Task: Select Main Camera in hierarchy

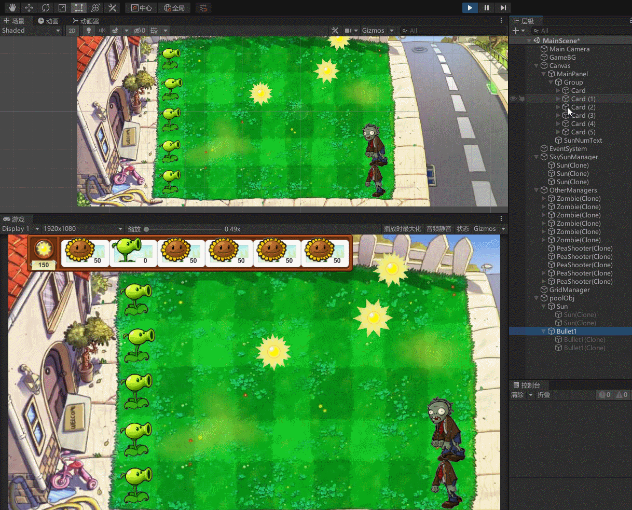Action: pos(569,49)
